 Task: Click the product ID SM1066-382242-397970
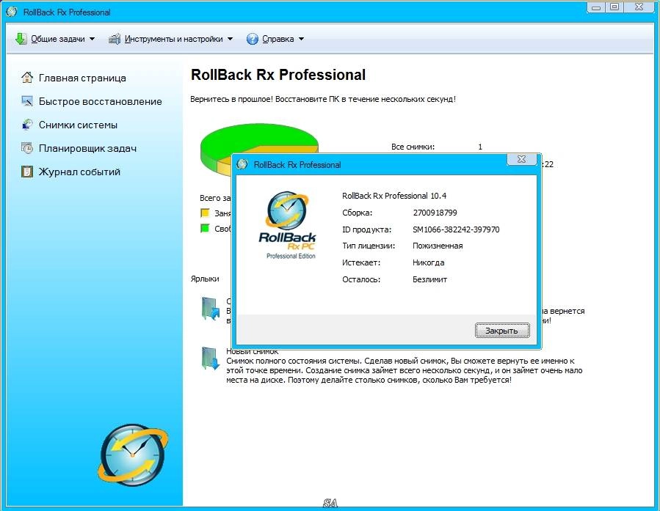click(x=456, y=229)
